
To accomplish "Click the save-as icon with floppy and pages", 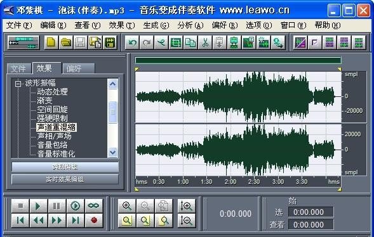I will pyautogui.click(x=95, y=42).
